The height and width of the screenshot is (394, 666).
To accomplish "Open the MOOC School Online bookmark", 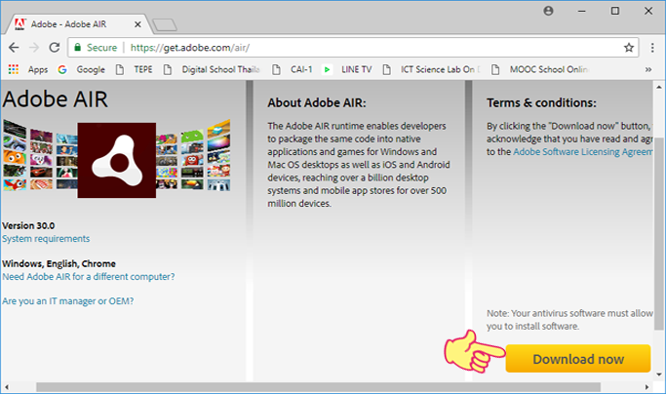I will click(x=539, y=69).
